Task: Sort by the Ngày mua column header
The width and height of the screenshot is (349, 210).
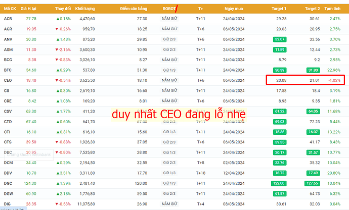Action: point(234,9)
